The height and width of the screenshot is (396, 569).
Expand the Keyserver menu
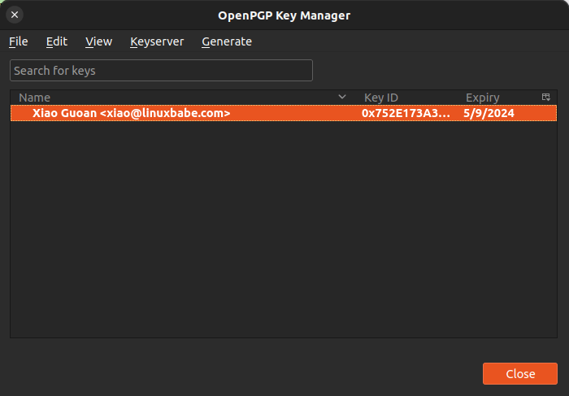click(157, 41)
